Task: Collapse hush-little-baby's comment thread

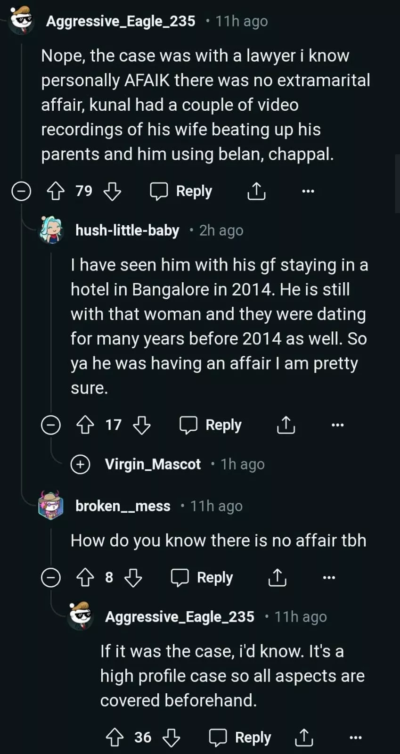Action: coord(51,425)
